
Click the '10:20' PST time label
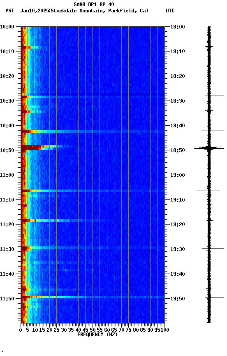click(x=7, y=76)
